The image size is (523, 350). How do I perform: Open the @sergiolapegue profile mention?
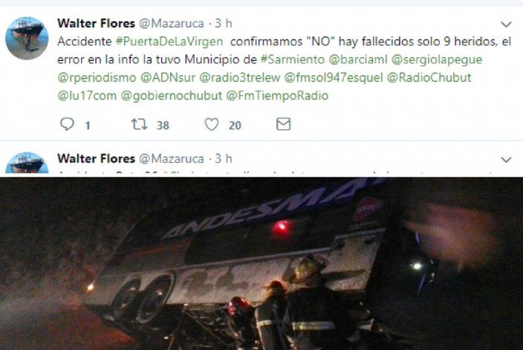coord(437,59)
